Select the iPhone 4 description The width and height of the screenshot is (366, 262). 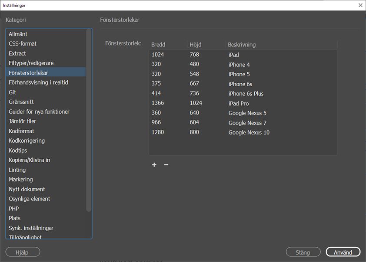coord(239,65)
